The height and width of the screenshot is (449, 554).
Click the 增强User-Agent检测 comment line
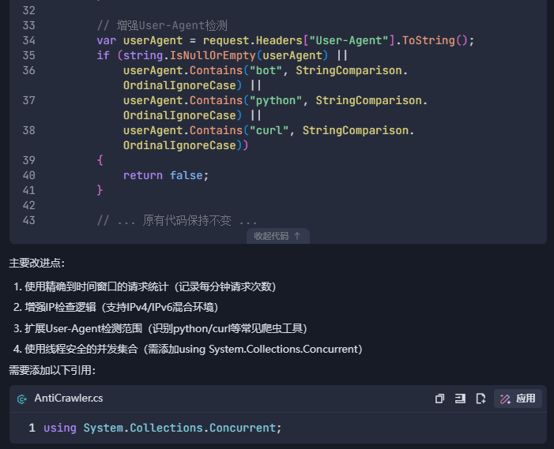(x=162, y=25)
